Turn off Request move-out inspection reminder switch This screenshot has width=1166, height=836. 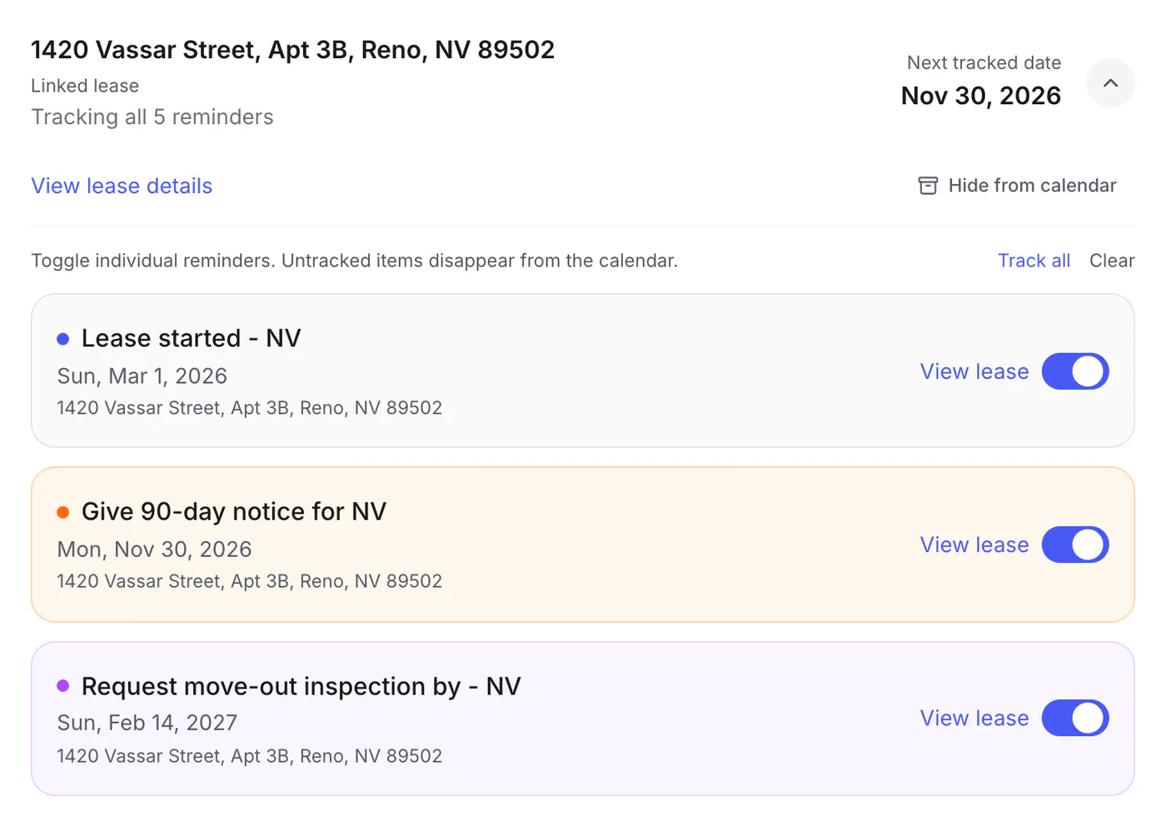[x=1075, y=718]
